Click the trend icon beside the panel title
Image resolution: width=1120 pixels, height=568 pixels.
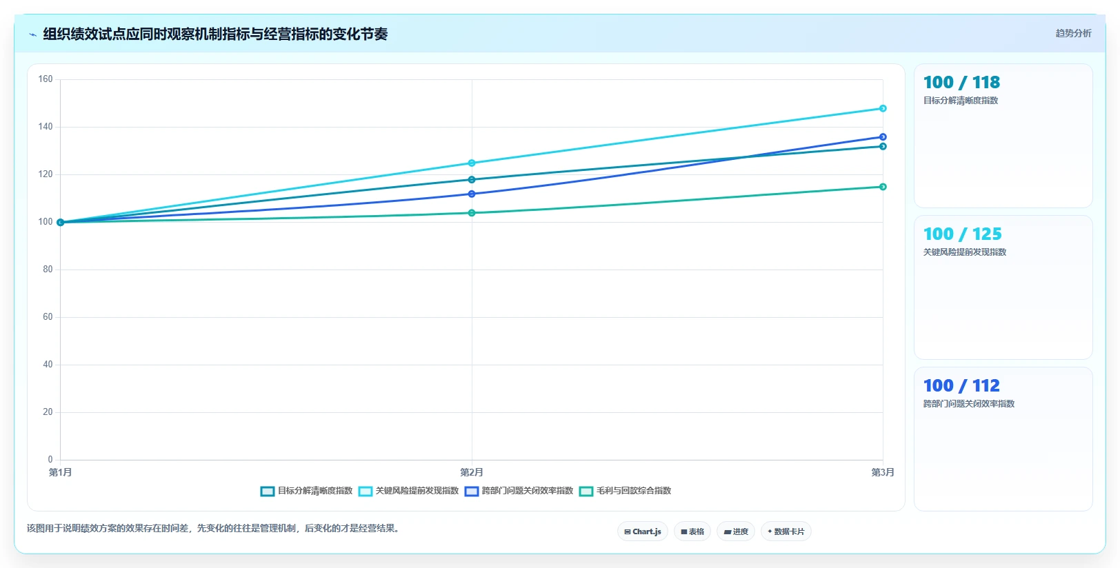pyautogui.click(x=32, y=34)
